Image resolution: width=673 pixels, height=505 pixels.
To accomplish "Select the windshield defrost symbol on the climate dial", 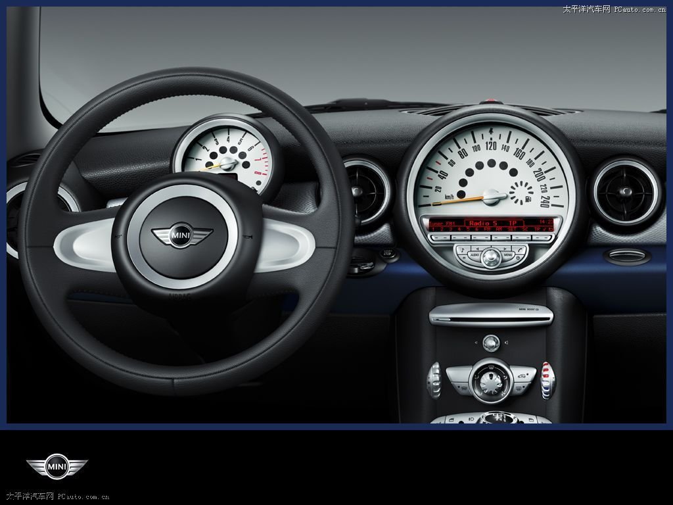I will pyautogui.click(x=490, y=366).
